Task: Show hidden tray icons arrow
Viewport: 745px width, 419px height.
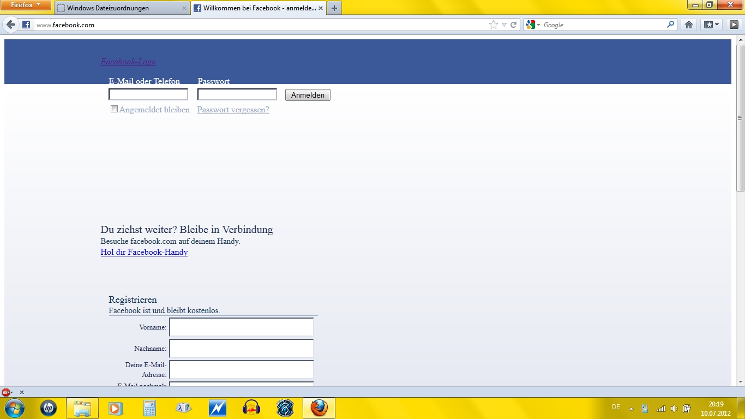Action: pos(632,408)
